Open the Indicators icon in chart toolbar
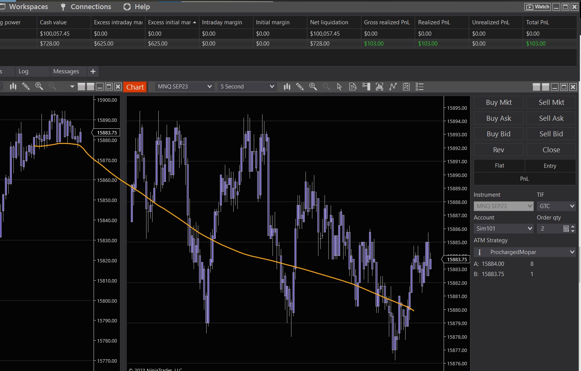581x371 pixels. pyautogui.click(x=379, y=87)
